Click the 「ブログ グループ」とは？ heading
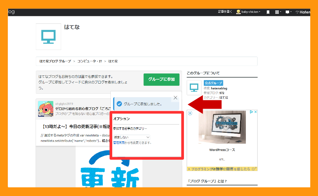This screenshot has width=318, height=196. point(207,181)
